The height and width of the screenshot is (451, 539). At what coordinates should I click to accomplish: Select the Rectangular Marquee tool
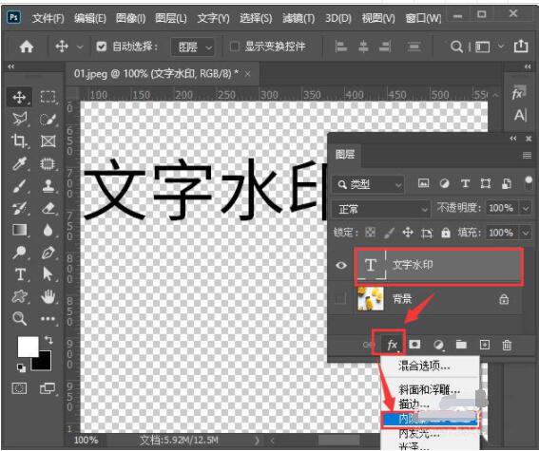pos(48,97)
